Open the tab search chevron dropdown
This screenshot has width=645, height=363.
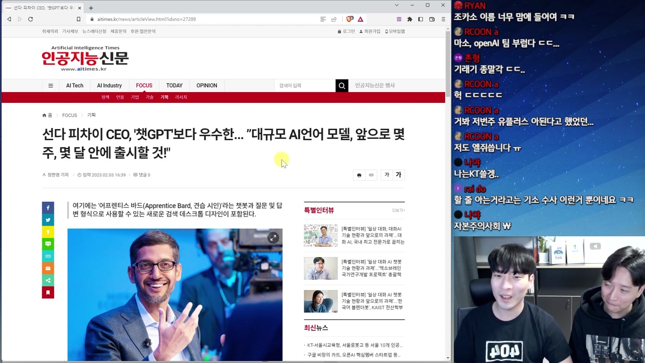point(396,5)
